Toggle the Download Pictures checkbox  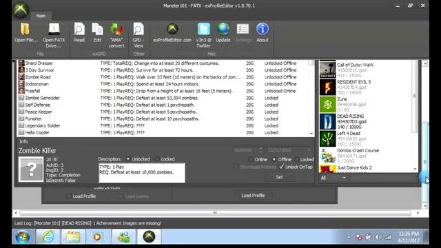[x=236, y=167]
